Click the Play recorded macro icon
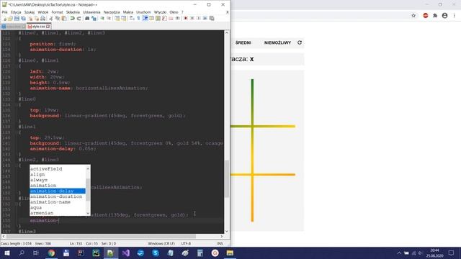 tap(199, 19)
